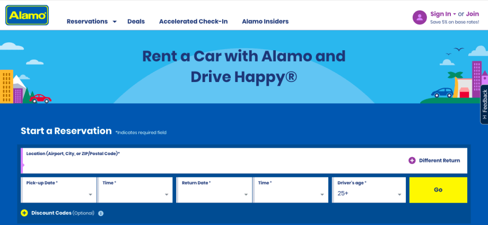Open the return Time dropdown
The image size is (488, 225).
(x=291, y=190)
